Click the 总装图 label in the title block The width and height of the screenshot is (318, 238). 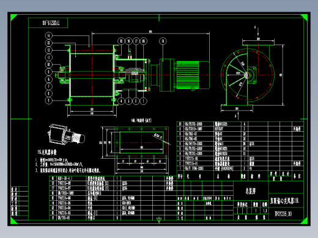251,191
